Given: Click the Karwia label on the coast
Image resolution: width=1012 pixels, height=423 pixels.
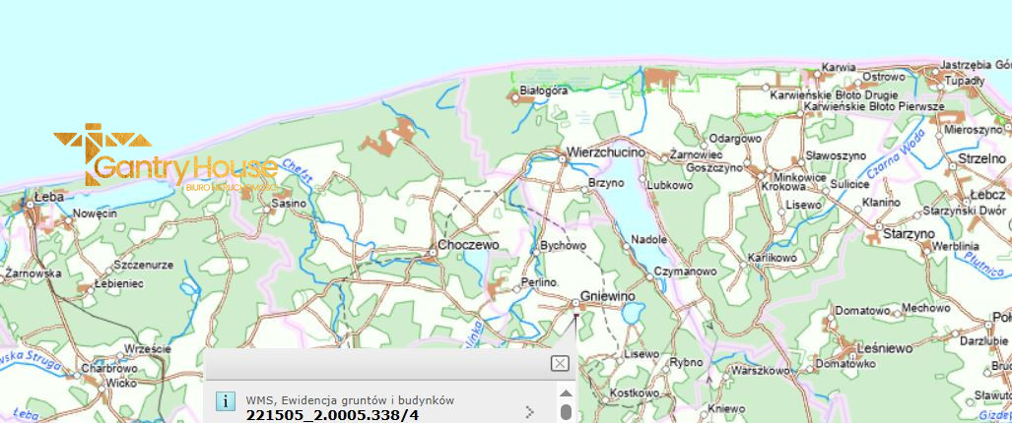Looking at the screenshot, I should click(838, 67).
